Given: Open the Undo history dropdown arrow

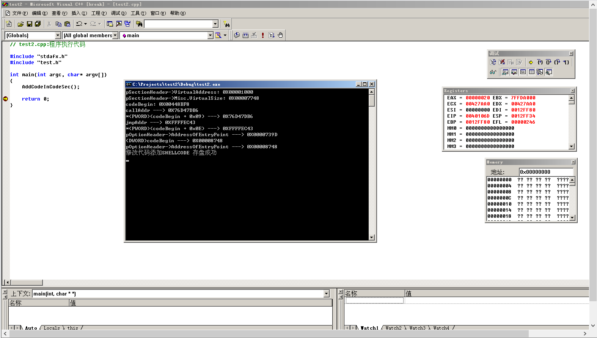Looking at the screenshot, I should (85, 24).
